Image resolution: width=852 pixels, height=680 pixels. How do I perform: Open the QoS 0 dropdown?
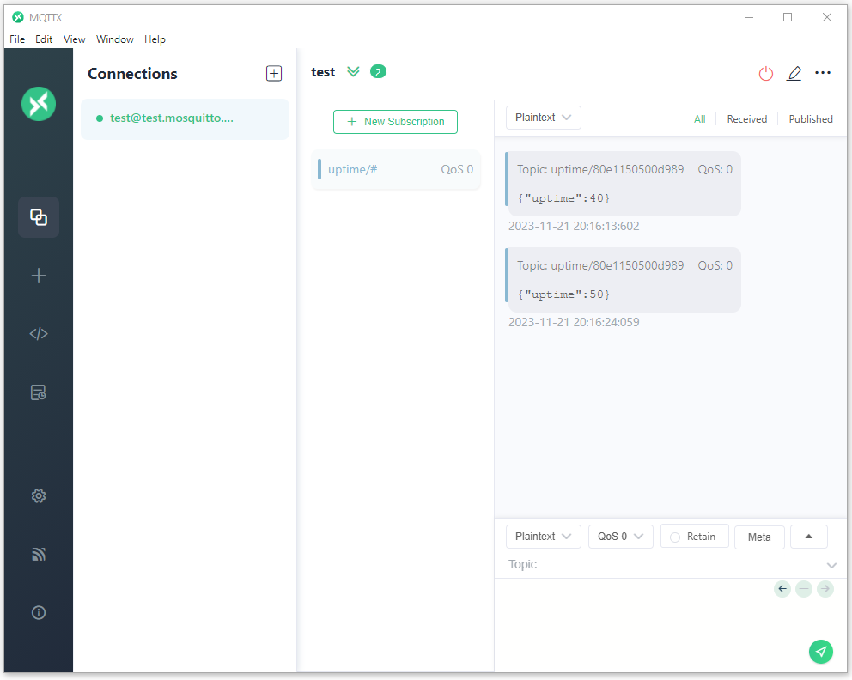(620, 537)
